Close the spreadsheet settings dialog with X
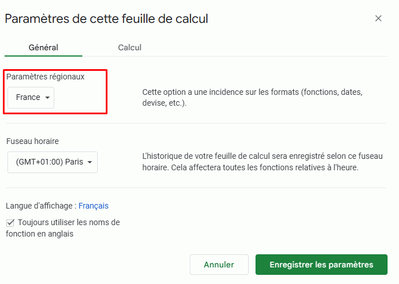This screenshot has width=399, height=284. pos(378,18)
